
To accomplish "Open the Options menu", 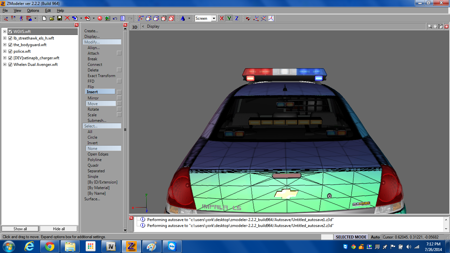I will (x=33, y=11).
